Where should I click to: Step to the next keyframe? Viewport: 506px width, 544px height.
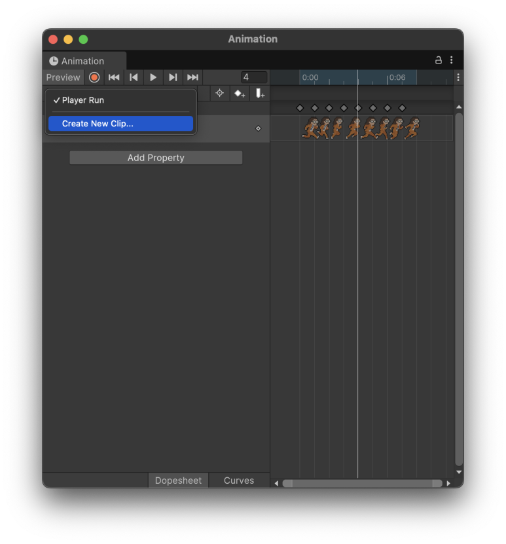(x=173, y=77)
